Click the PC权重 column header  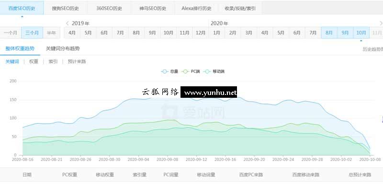[x=69, y=175]
